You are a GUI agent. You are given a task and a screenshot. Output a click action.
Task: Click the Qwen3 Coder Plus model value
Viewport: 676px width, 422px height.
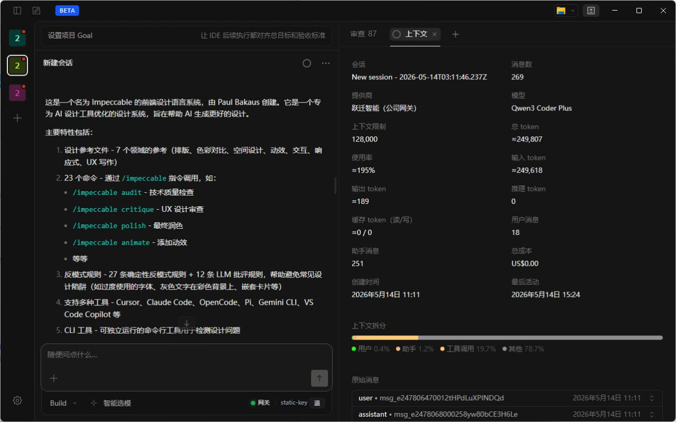coord(541,108)
